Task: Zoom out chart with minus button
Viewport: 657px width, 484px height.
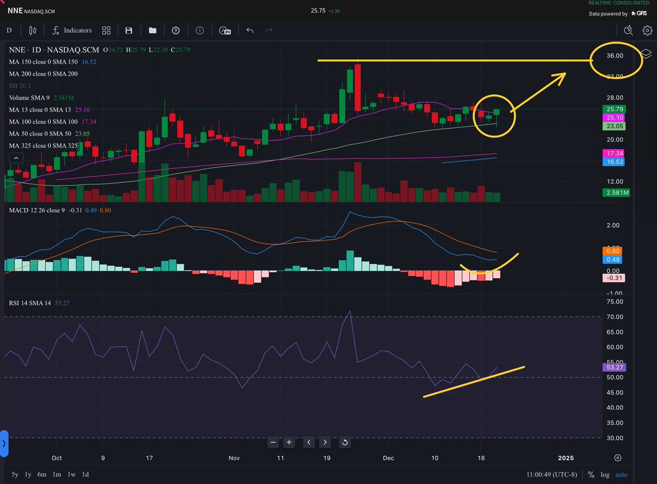Action: point(274,442)
